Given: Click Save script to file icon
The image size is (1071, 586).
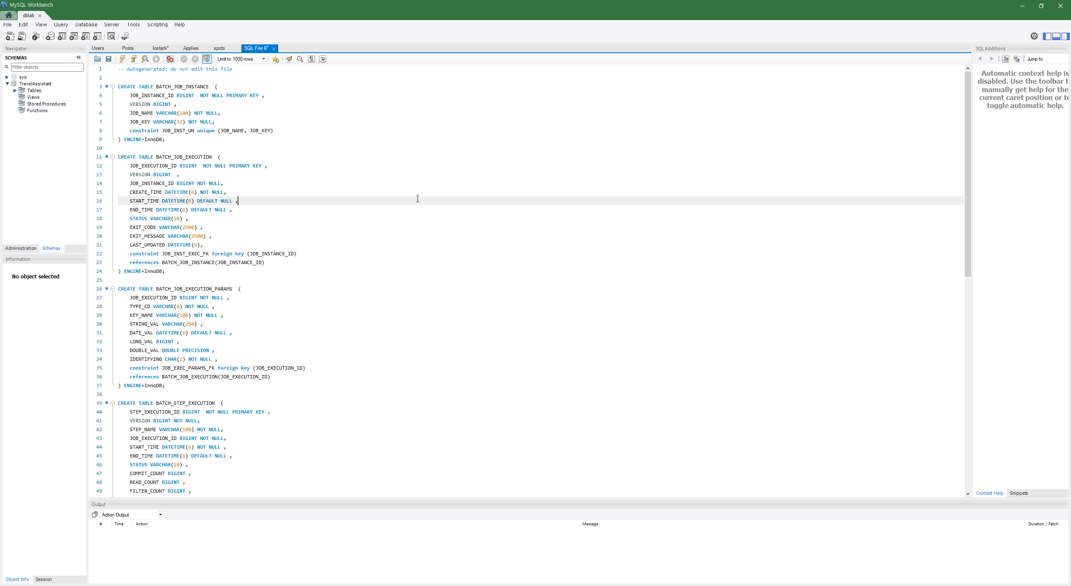Looking at the screenshot, I should point(109,59).
